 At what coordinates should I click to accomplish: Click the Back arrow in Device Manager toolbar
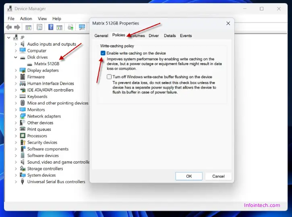(9, 27)
